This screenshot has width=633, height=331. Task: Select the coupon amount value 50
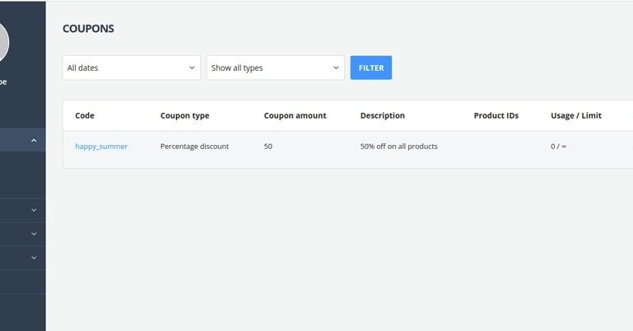[x=268, y=147]
